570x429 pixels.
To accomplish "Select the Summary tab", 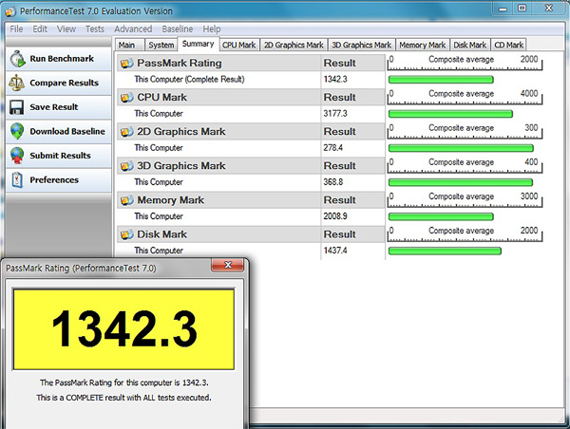I will 199,44.
